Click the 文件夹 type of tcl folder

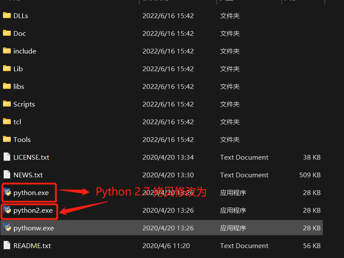tap(230, 122)
